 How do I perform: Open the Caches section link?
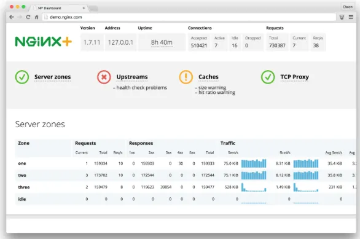point(208,77)
